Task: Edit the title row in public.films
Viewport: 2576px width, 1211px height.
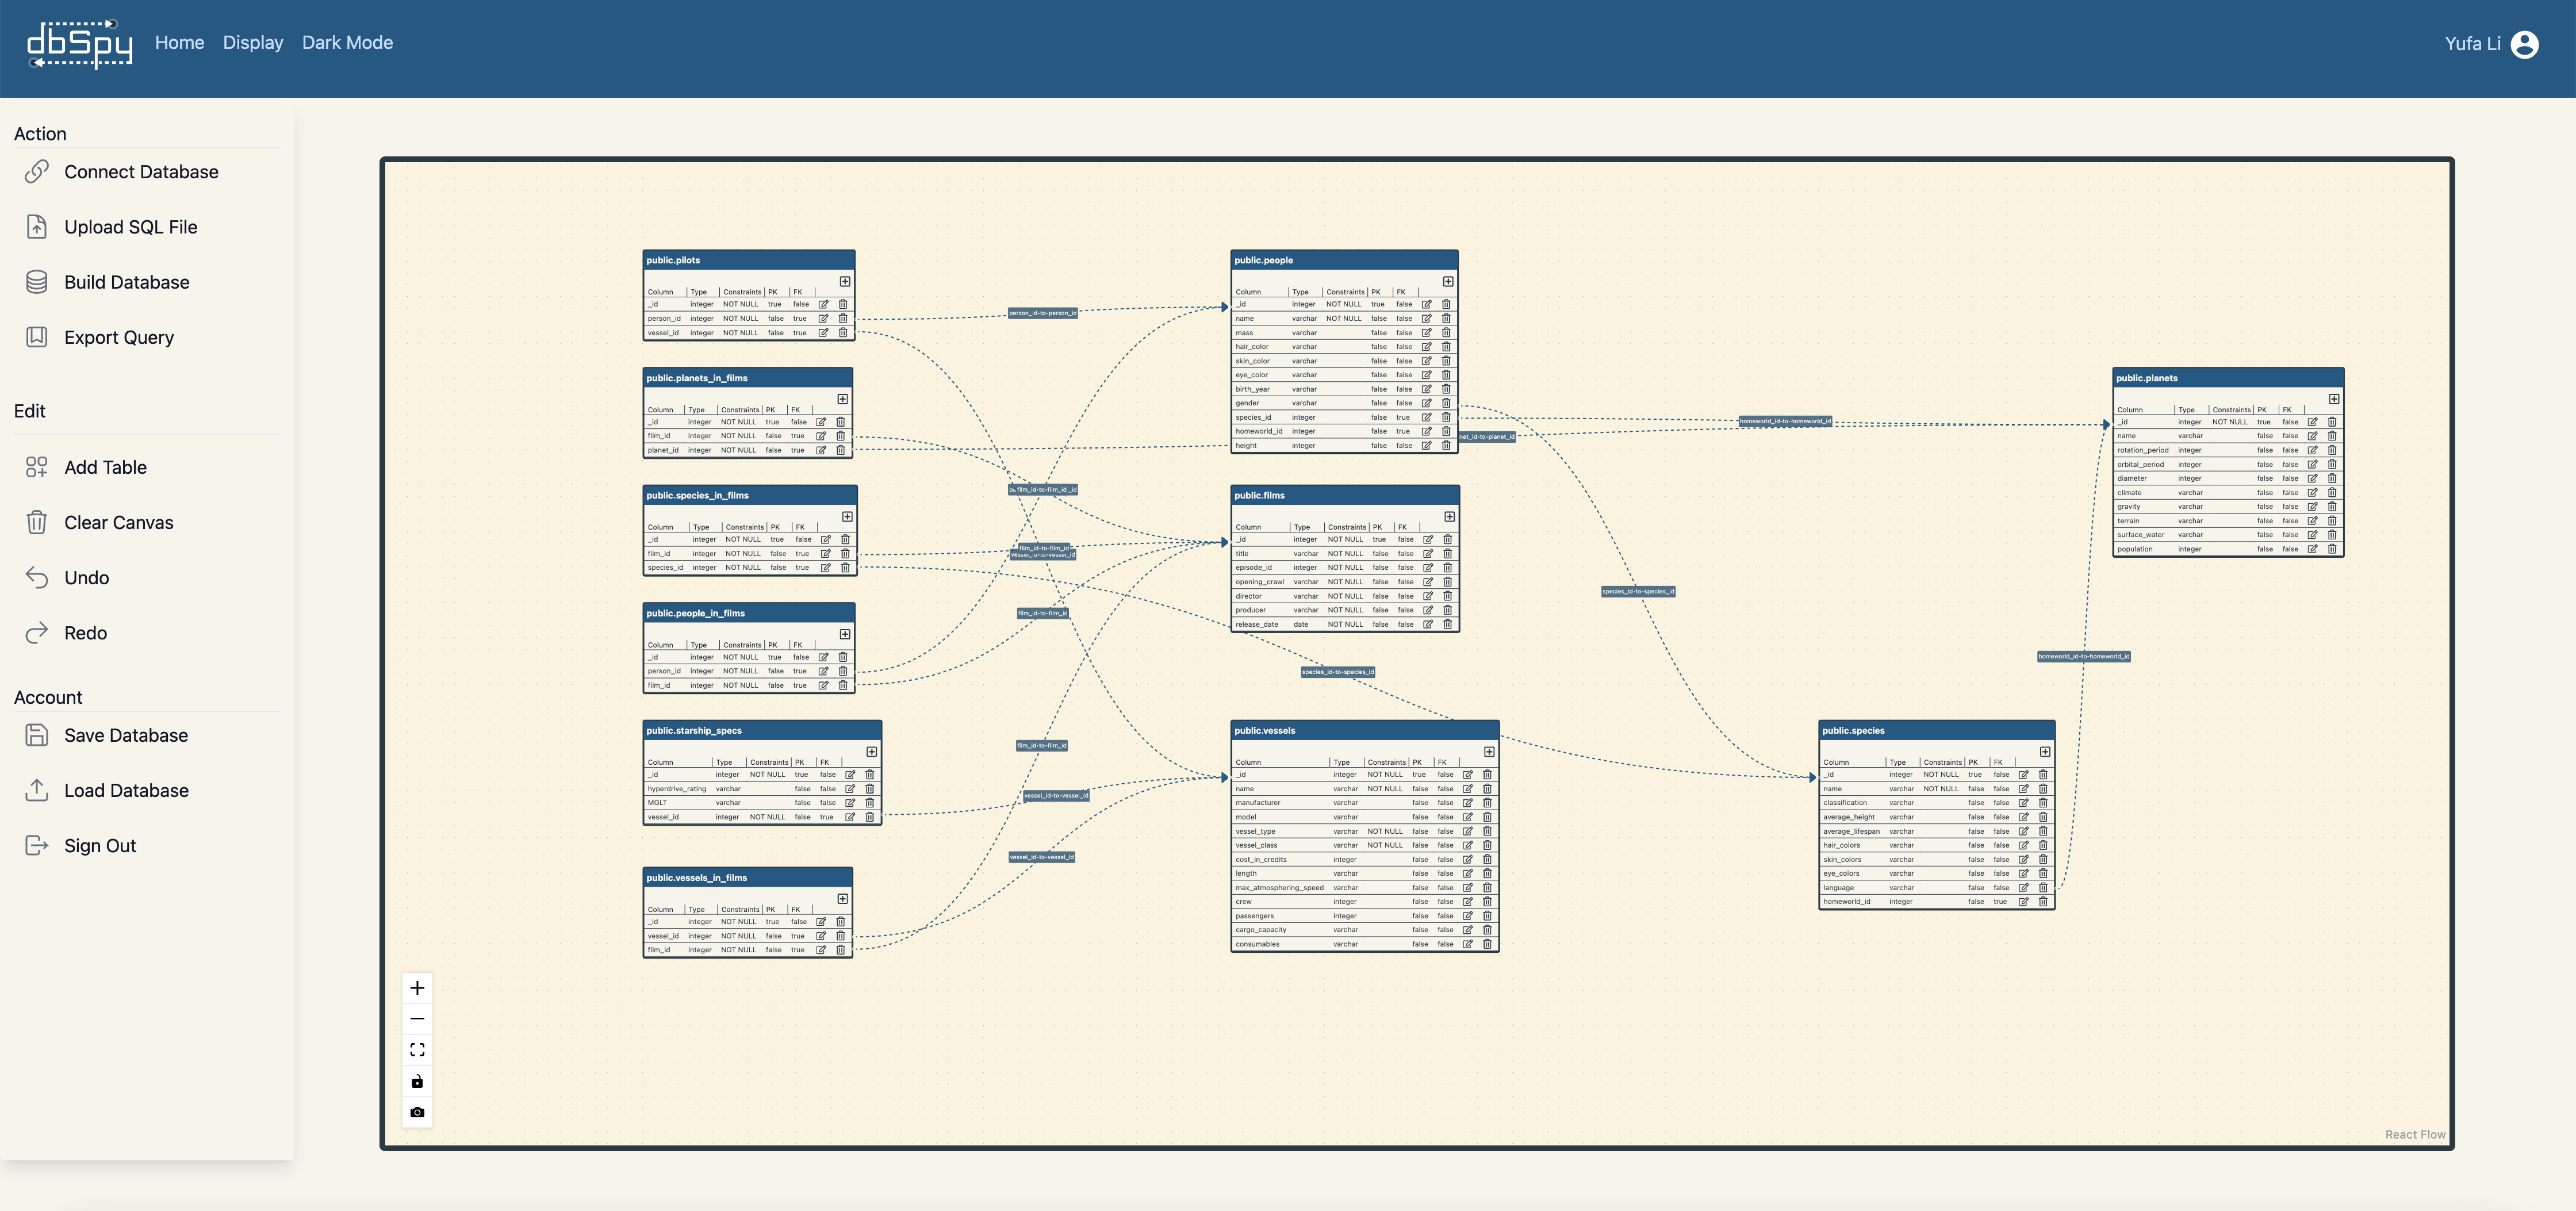Action: click(1428, 553)
